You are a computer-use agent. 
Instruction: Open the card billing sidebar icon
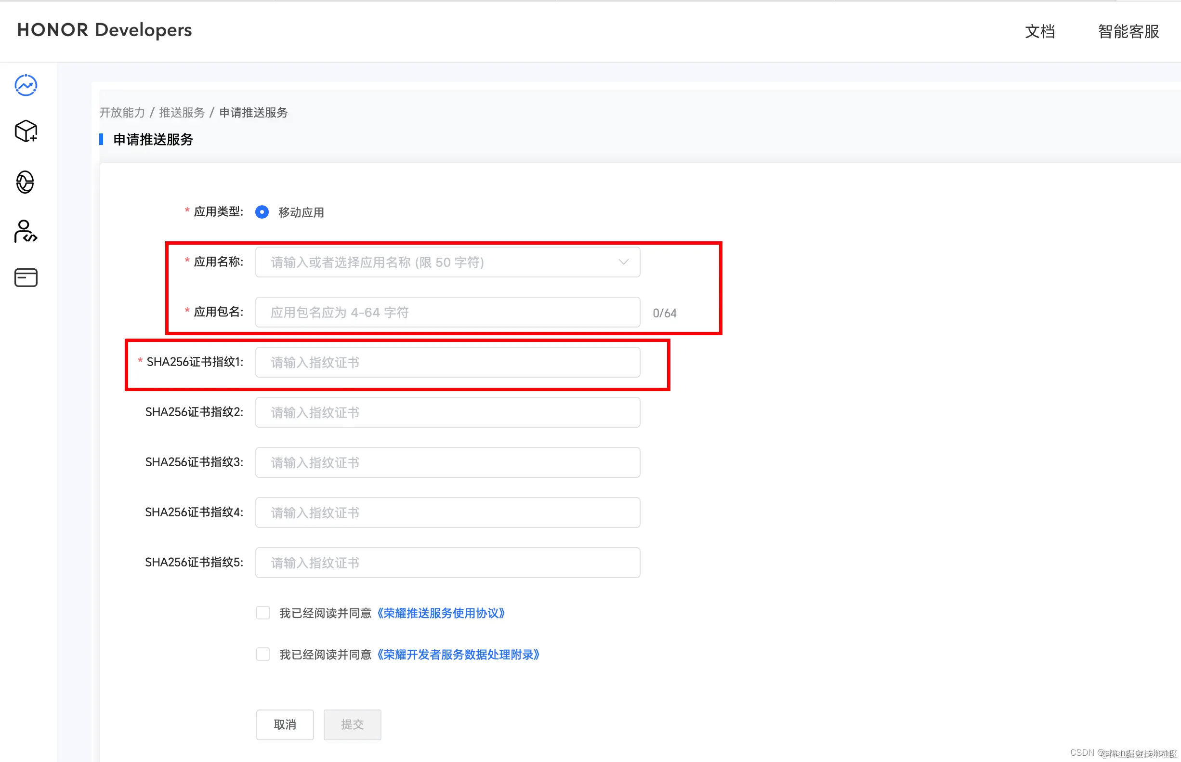26,277
